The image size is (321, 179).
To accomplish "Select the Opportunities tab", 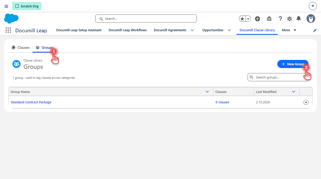I will point(213,30).
